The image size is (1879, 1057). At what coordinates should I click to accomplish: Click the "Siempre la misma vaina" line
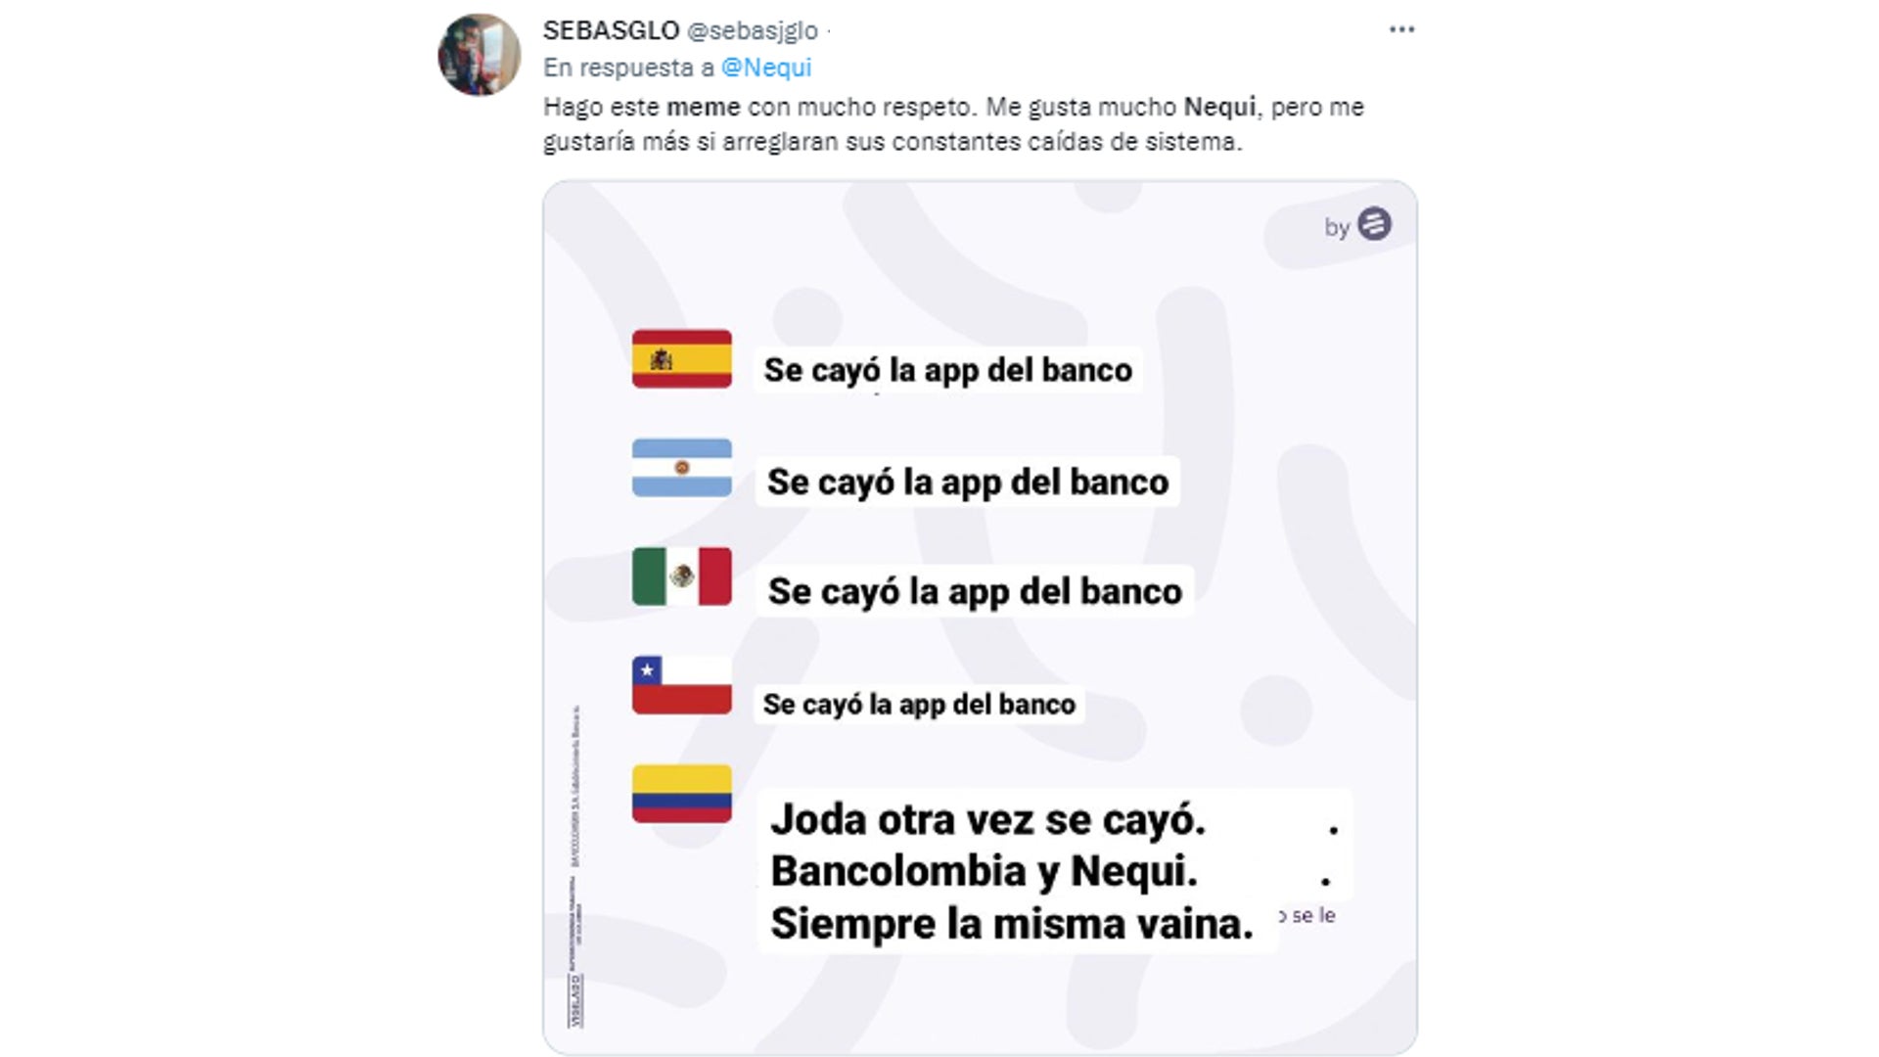tap(1011, 923)
